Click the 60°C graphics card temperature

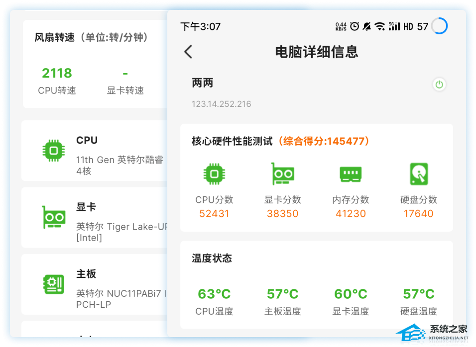coord(351,294)
